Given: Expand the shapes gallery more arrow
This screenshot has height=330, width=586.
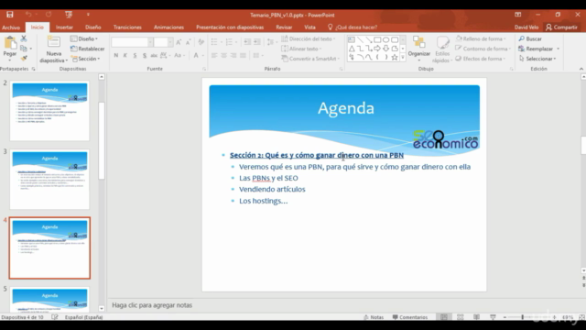Looking at the screenshot, I should point(403,57).
